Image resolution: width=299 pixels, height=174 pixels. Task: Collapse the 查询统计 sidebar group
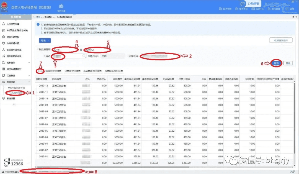click(29, 82)
